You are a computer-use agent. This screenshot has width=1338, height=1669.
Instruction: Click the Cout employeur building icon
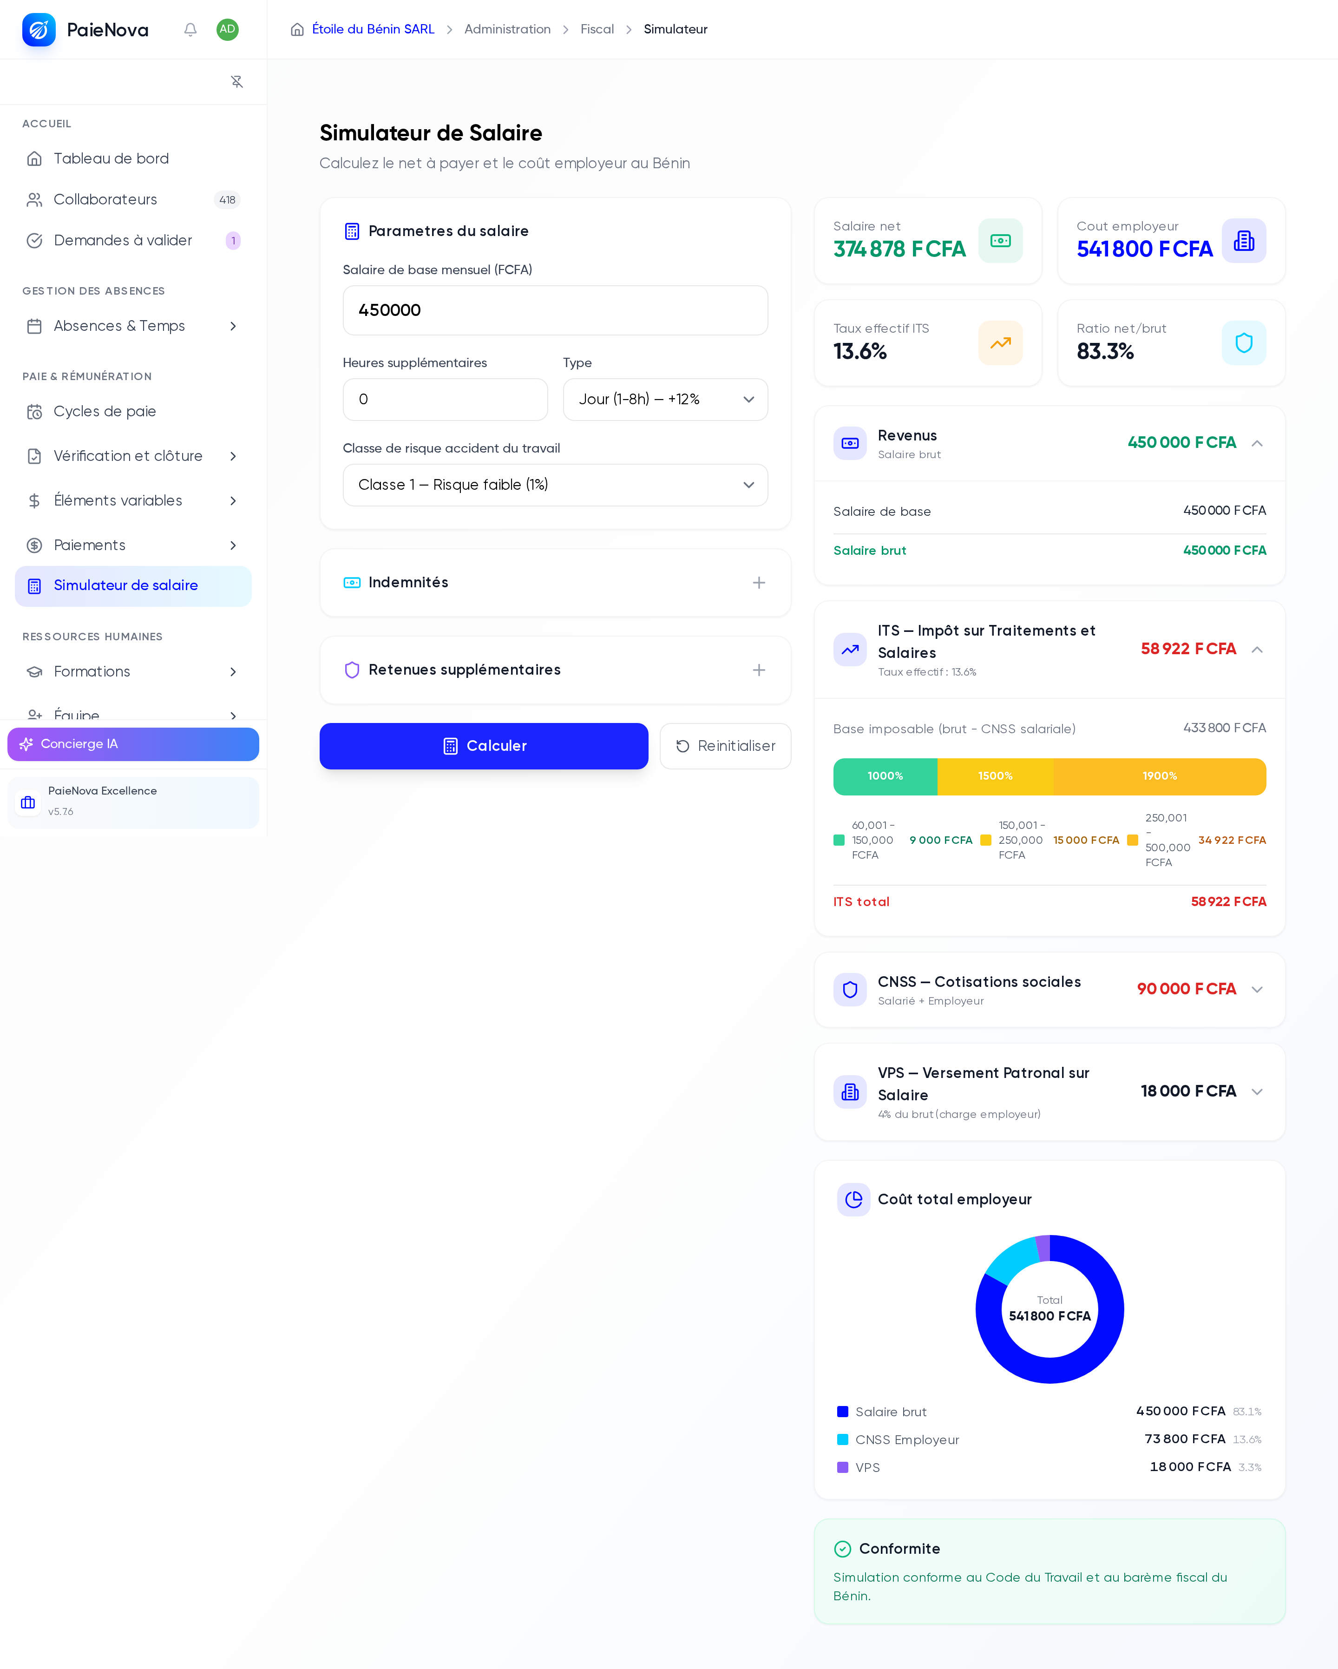[1244, 241]
